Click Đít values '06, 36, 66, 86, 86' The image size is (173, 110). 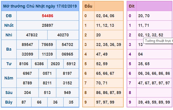154,73
